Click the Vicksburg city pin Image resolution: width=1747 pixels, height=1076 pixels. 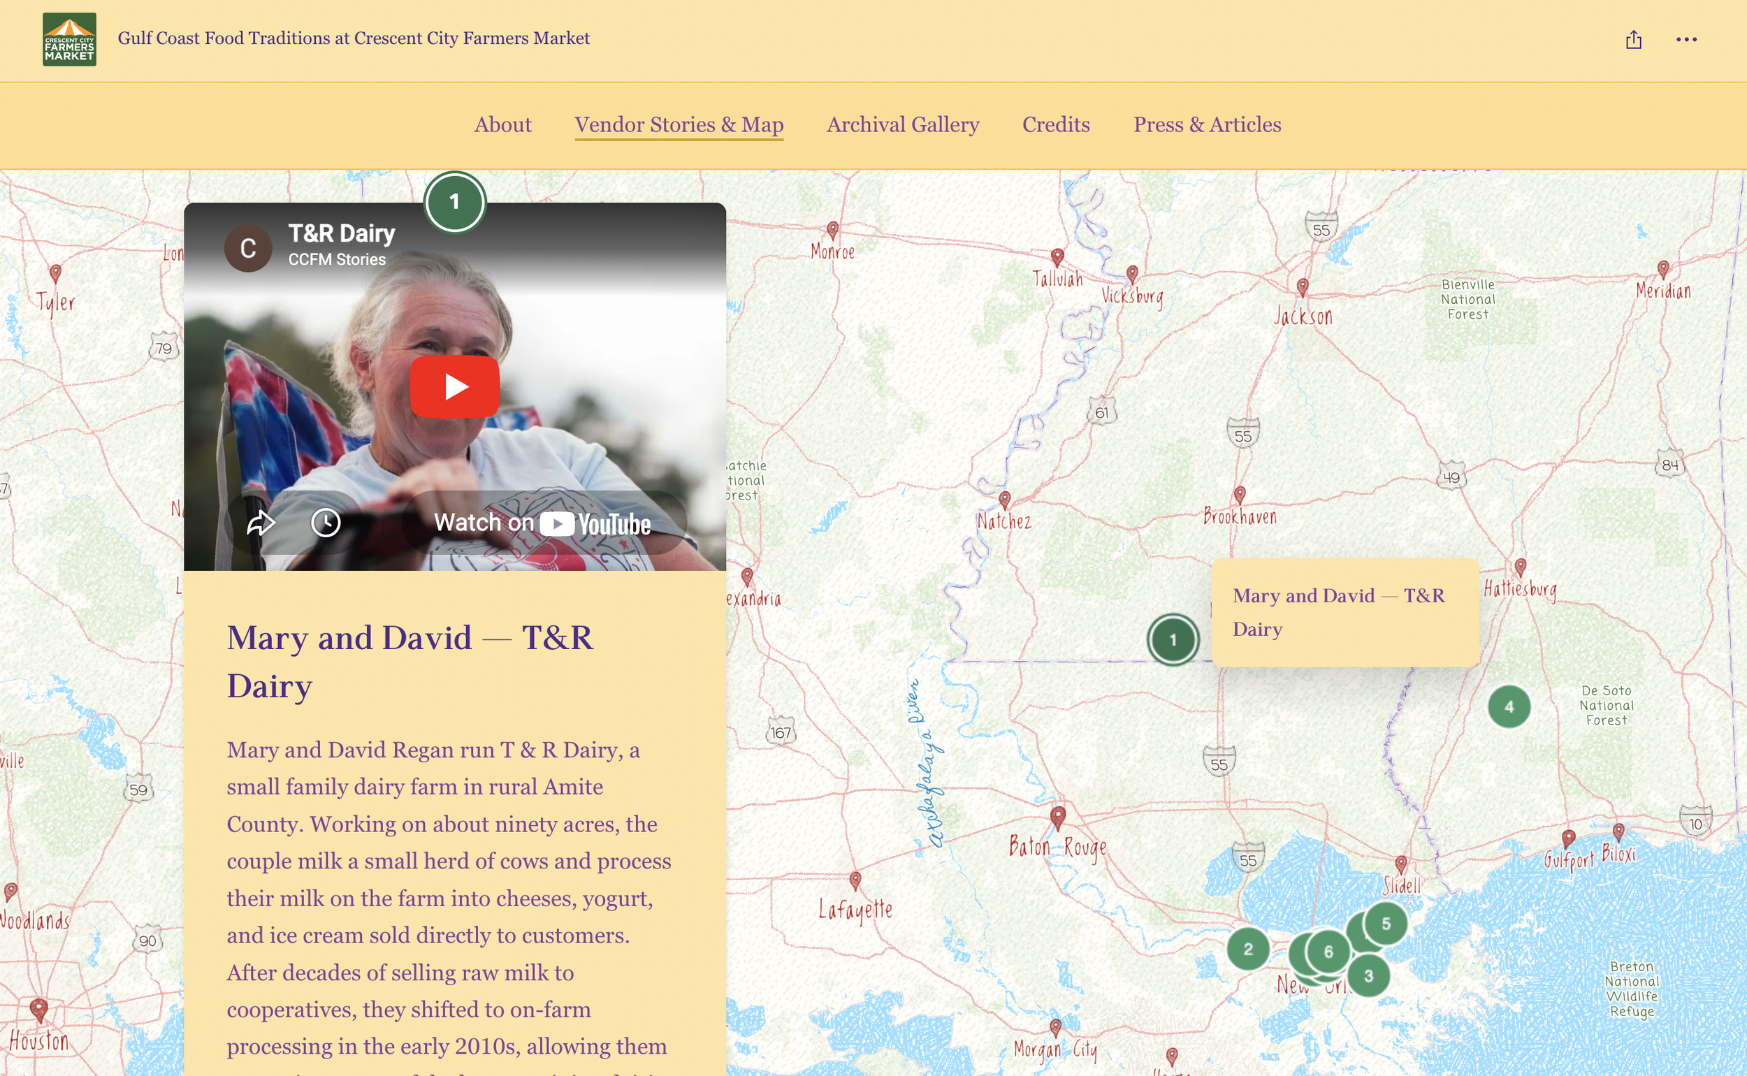[x=1132, y=273]
